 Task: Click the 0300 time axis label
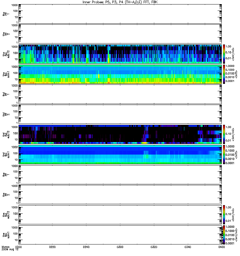click(120, 247)
